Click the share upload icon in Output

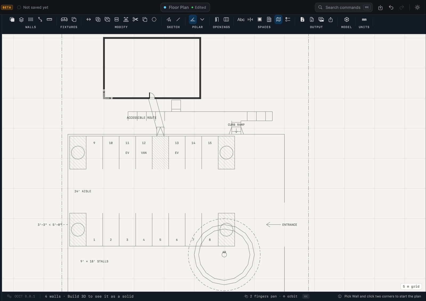331,19
